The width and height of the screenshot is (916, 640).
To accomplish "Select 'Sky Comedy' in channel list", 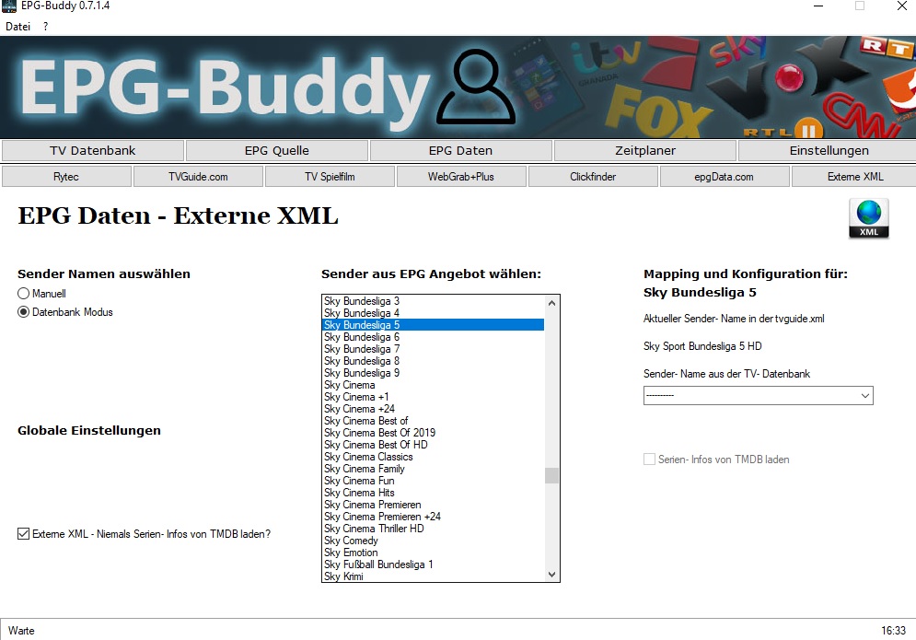I will click(x=434, y=541).
